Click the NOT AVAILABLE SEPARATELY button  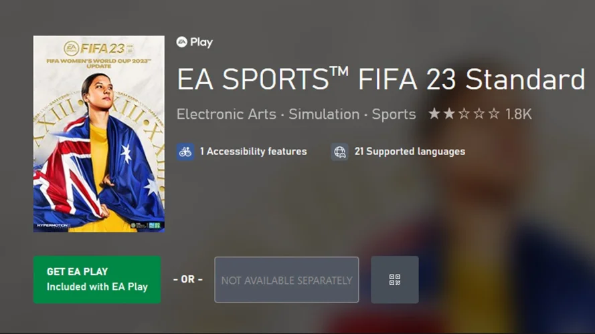click(x=286, y=280)
